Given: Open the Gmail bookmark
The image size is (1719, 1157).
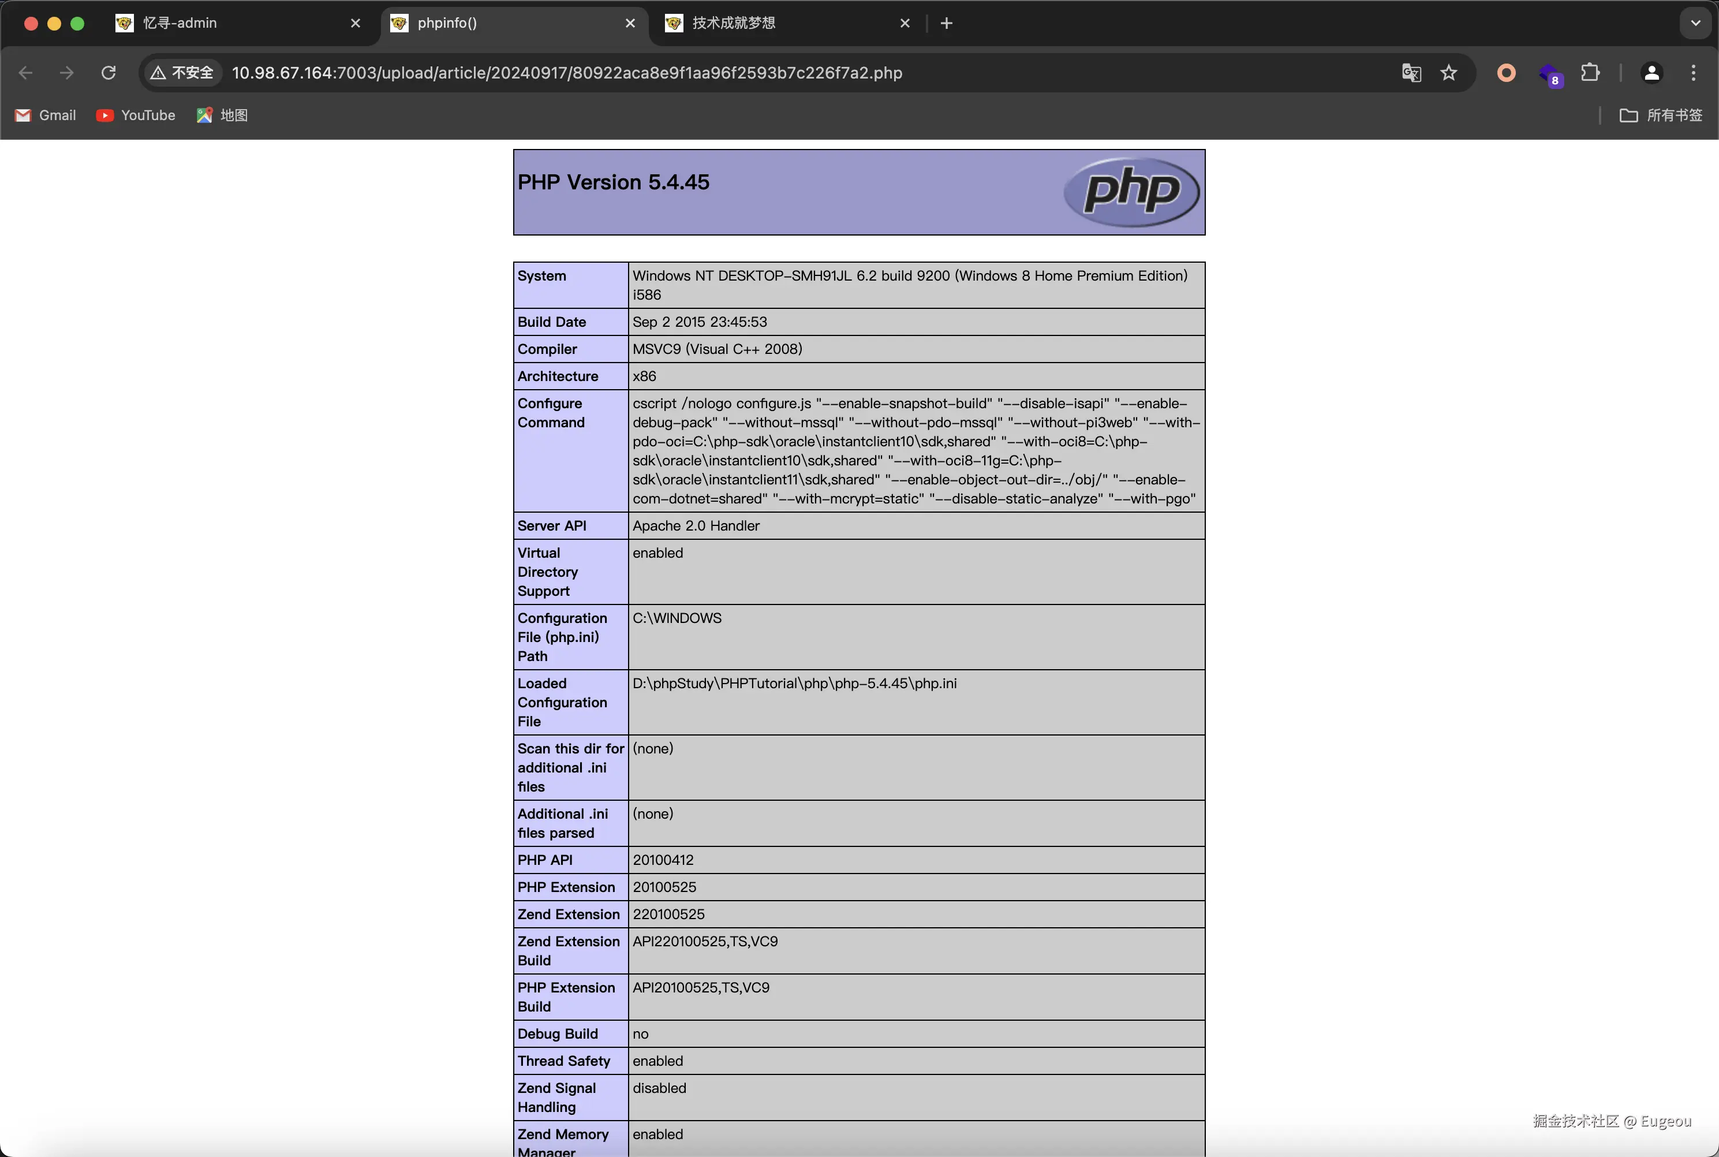Looking at the screenshot, I should tap(46, 115).
